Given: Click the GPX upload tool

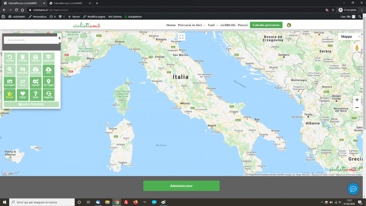Looking at the screenshot, I should pos(49,70).
